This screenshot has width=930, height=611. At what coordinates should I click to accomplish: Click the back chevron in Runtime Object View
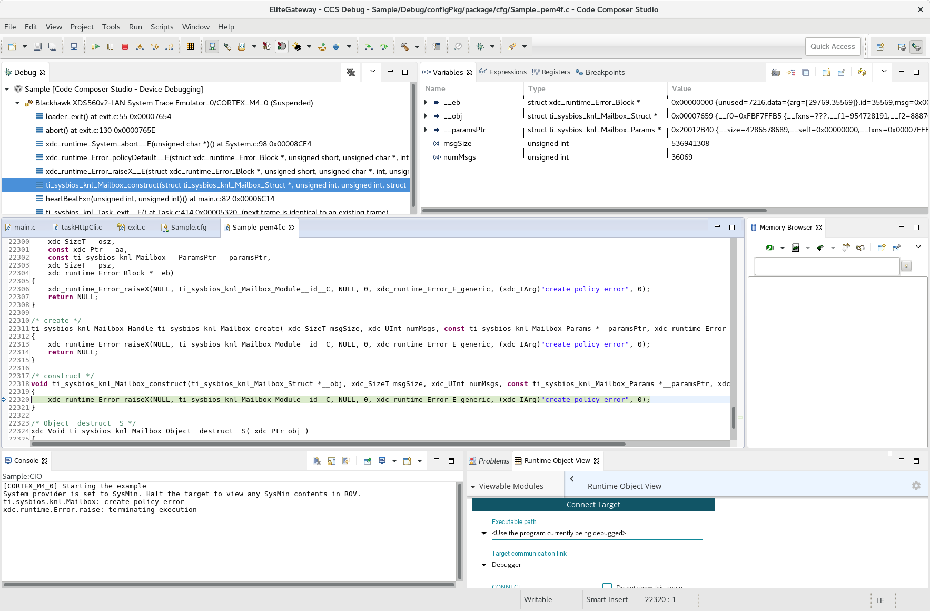tap(572, 479)
